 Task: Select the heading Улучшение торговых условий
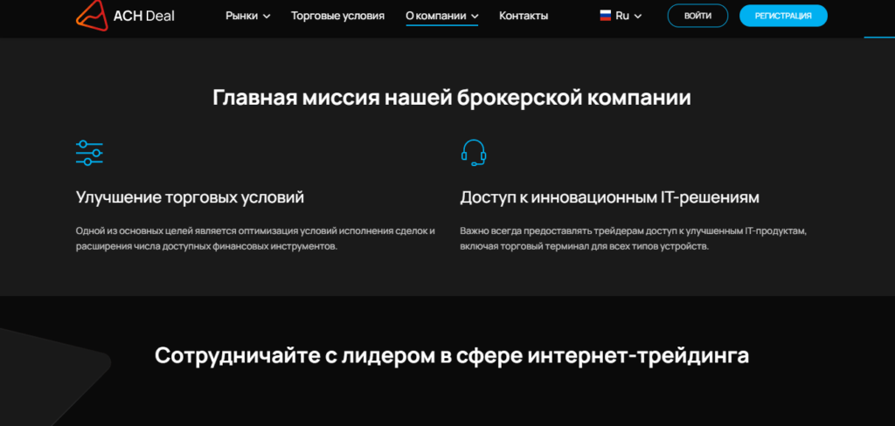[190, 198]
